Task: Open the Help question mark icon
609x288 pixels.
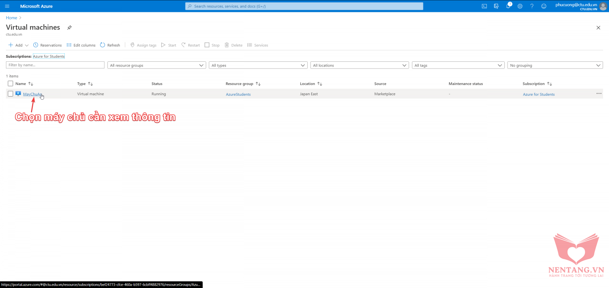Action: tap(532, 6)
